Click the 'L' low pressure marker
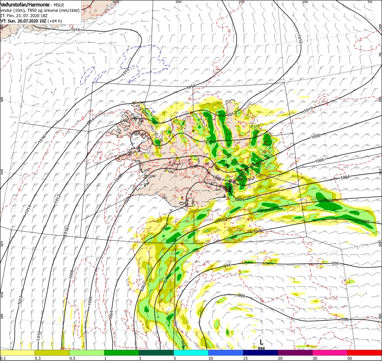 click(x=261, y=342)
